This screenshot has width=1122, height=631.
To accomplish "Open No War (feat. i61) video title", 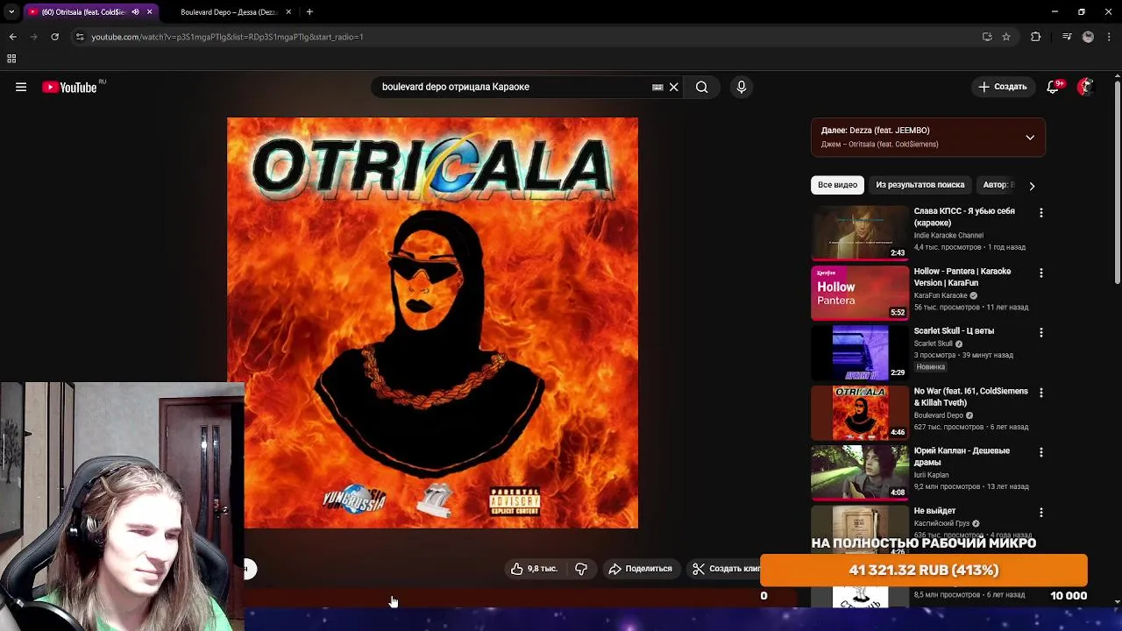I will point(971,397).
